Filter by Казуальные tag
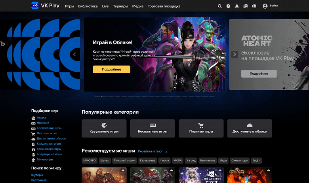Viewport: 309px width, 183px height. click(x=148, y=160)
